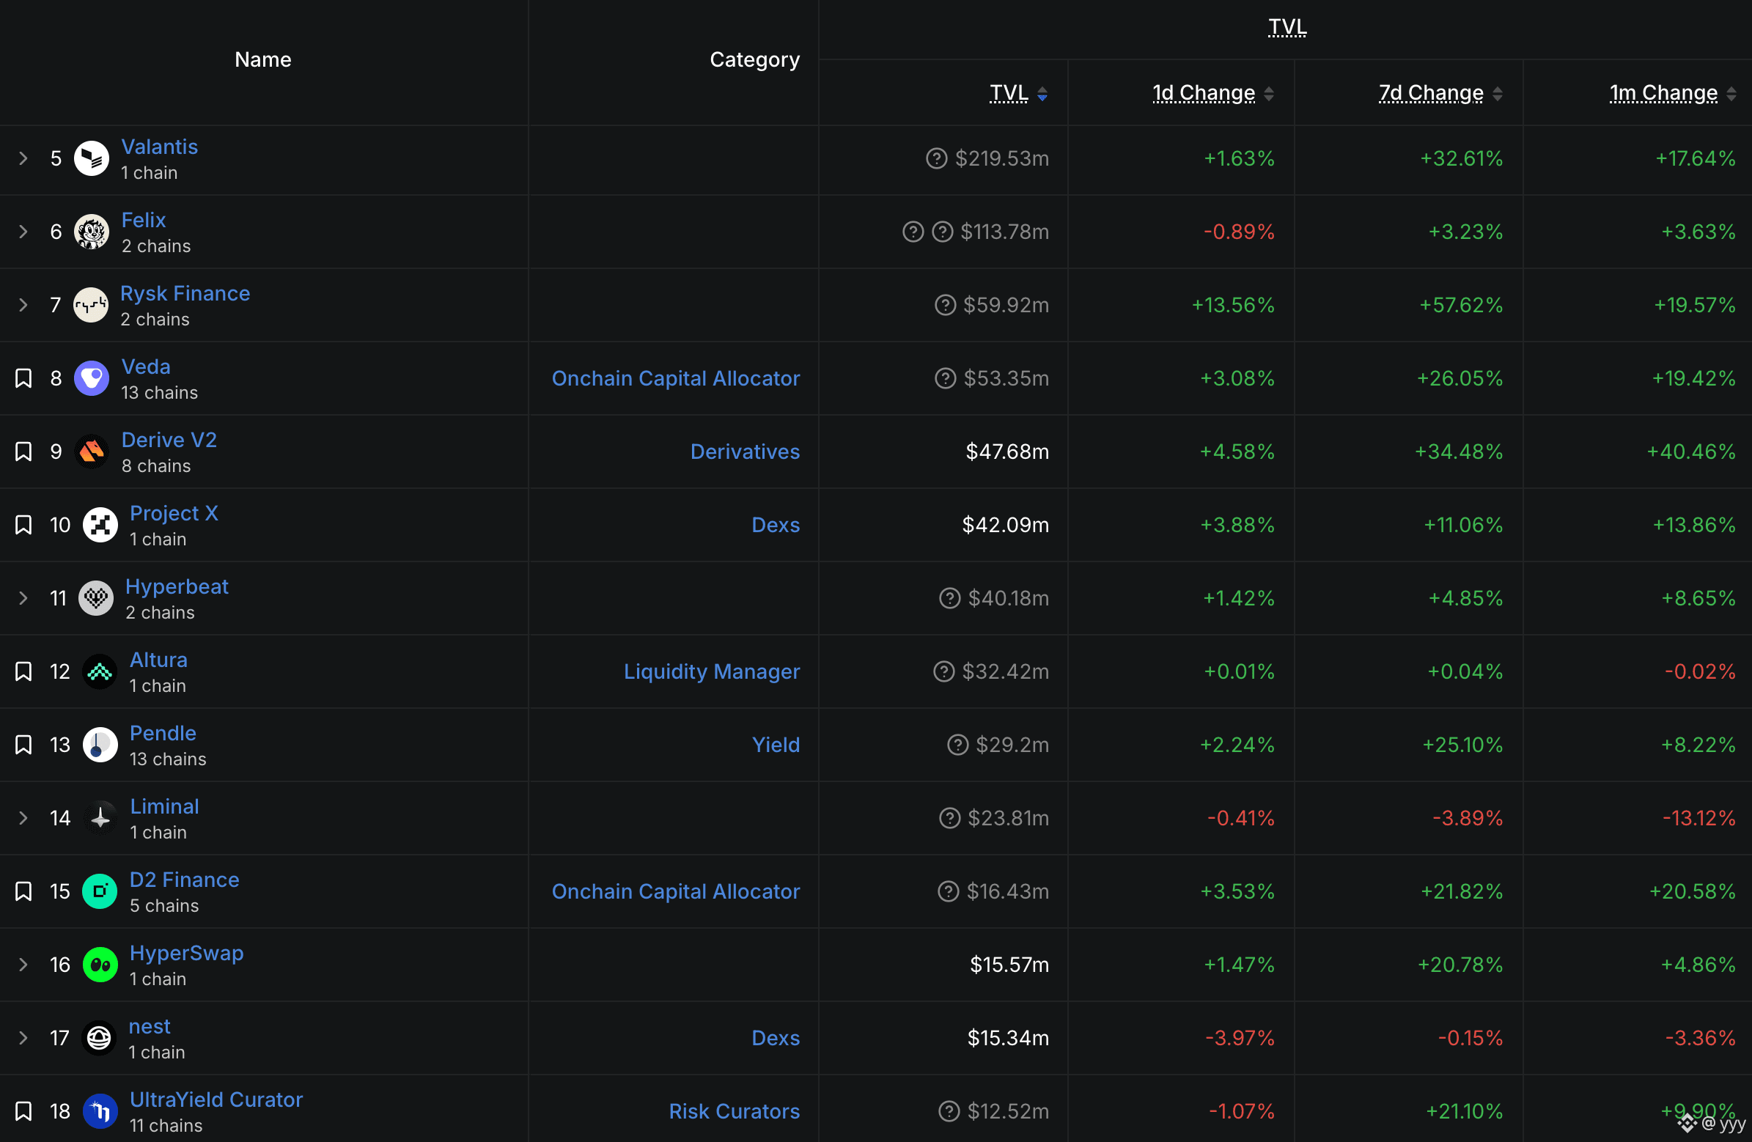
Task: Click the help icon beside $32.42m TVL
Action: [x=943, y=671]
